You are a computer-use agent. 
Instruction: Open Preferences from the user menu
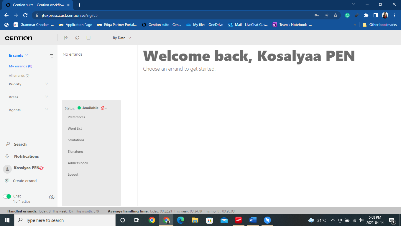pos(76,117)
